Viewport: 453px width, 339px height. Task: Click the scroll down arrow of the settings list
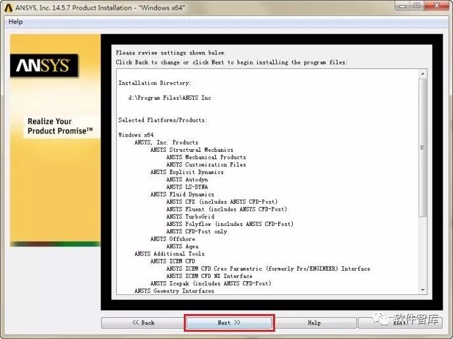(x=423, y=290)
